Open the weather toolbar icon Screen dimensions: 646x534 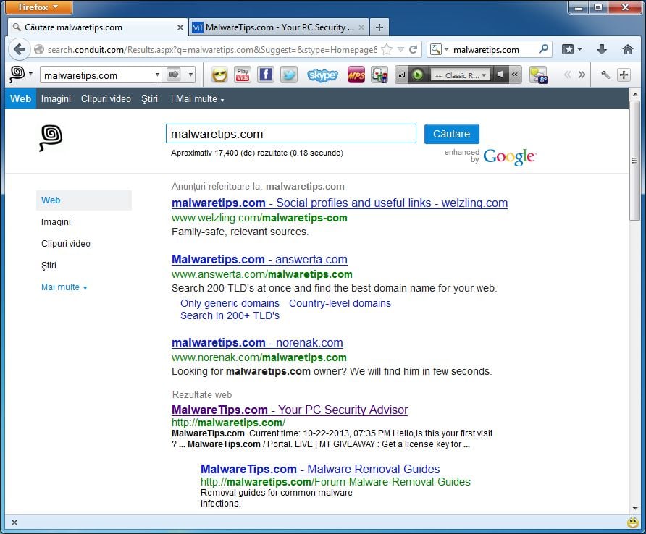(x=539, y=75)
